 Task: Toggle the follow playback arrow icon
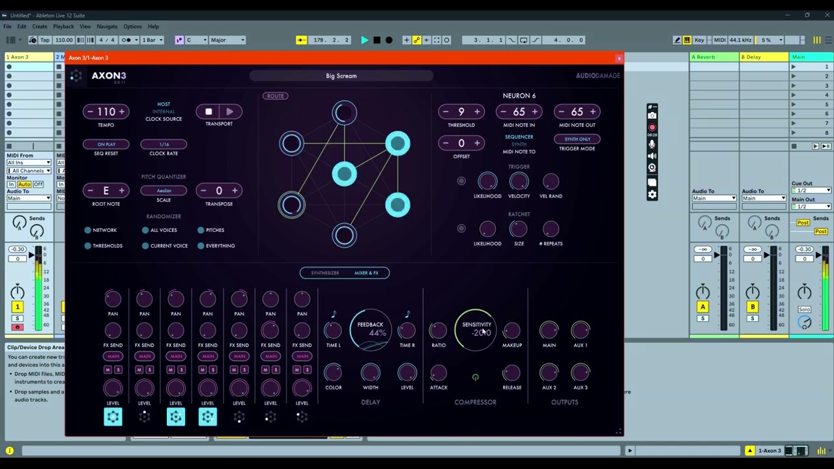[302, 40]
